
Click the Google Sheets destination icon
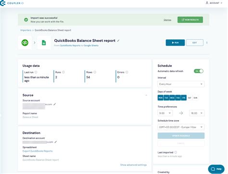point(44,43)
